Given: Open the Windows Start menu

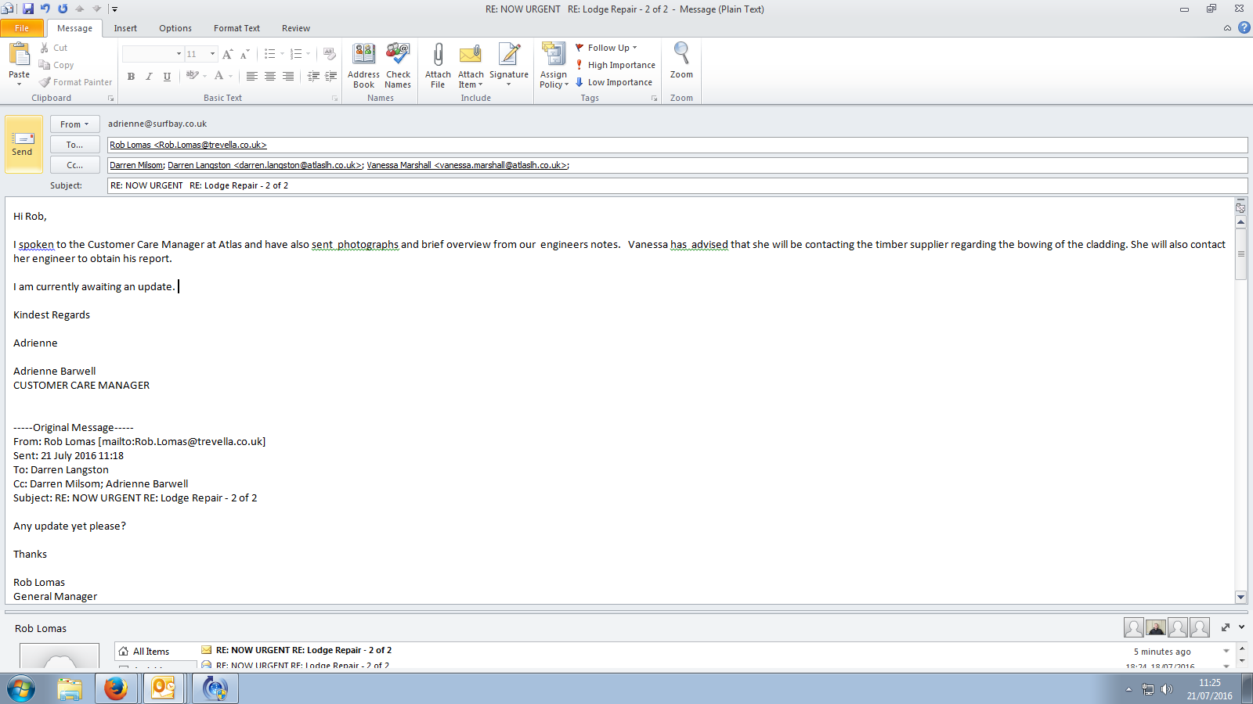Looking at the screenshot, I should tap(21, 688).
